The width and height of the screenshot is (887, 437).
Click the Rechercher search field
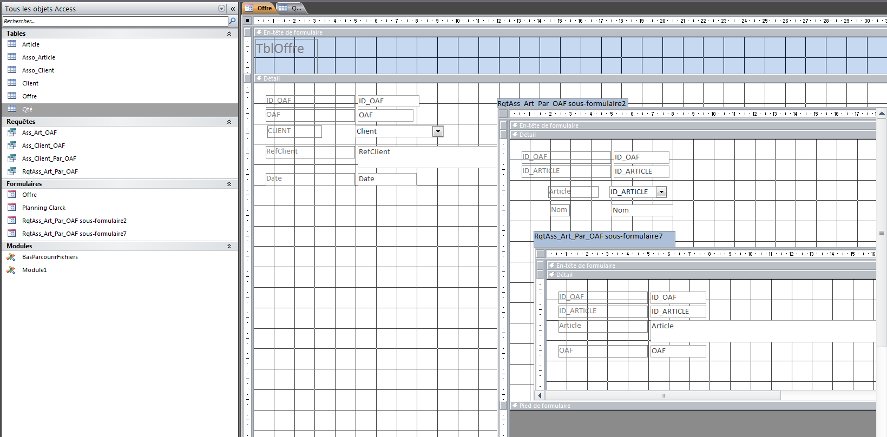115,21
